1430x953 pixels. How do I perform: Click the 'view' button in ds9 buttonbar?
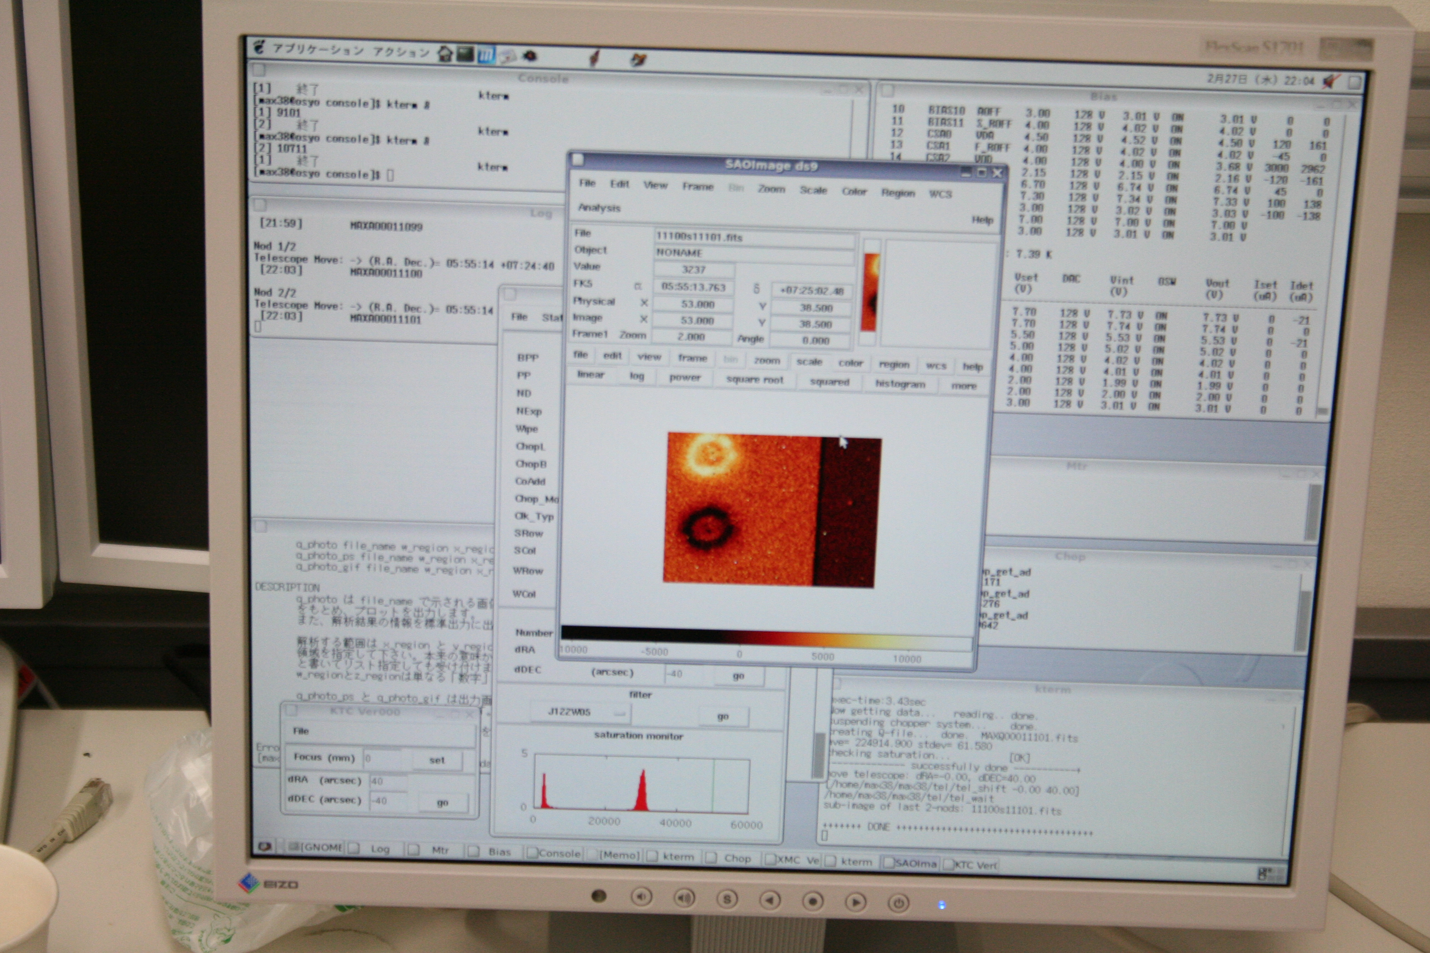pyautogui.click(x=649, y=357)
